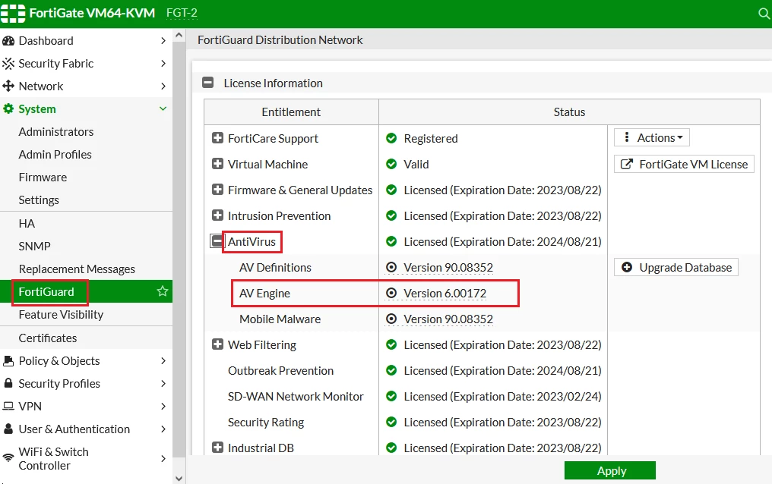The width and height of the screenshot is (772, 484).
Task: Open the FortiGate VM License link
Action: [684, 164]
